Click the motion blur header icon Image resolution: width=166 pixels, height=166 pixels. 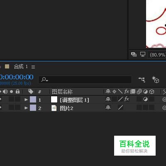tap(139, 91)
